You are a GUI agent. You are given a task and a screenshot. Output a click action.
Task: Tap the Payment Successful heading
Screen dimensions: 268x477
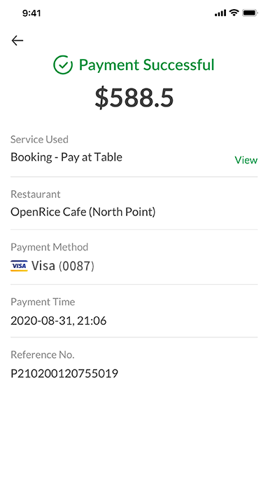(147, 65)
